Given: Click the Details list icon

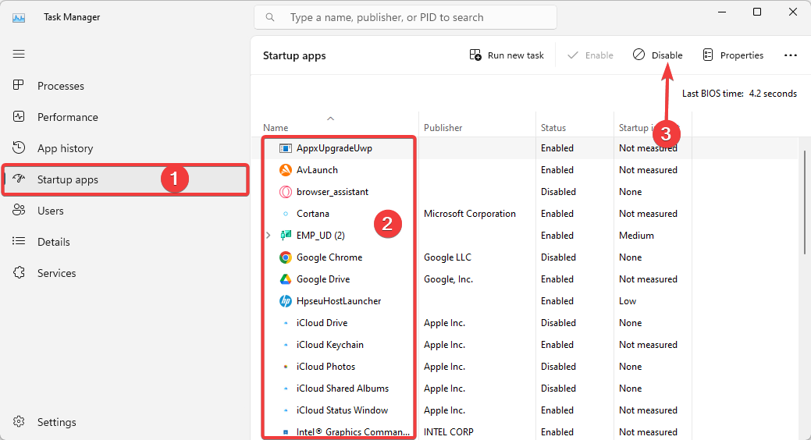Looking at the screenshot, I should click(19, 242).
